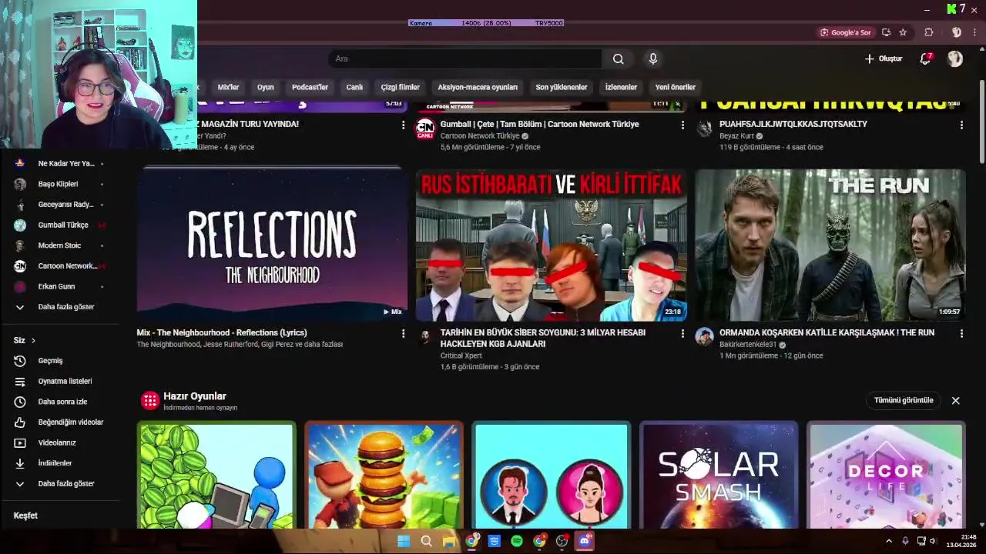This screenshot has height=554, width=986.
Task: Select the Canlı filter chip
Action: 354,88
